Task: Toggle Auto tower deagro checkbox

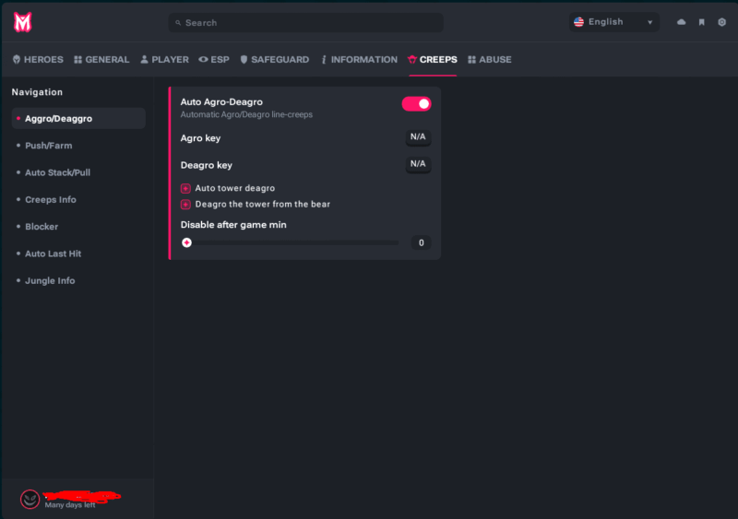Action: click(185, 188)
